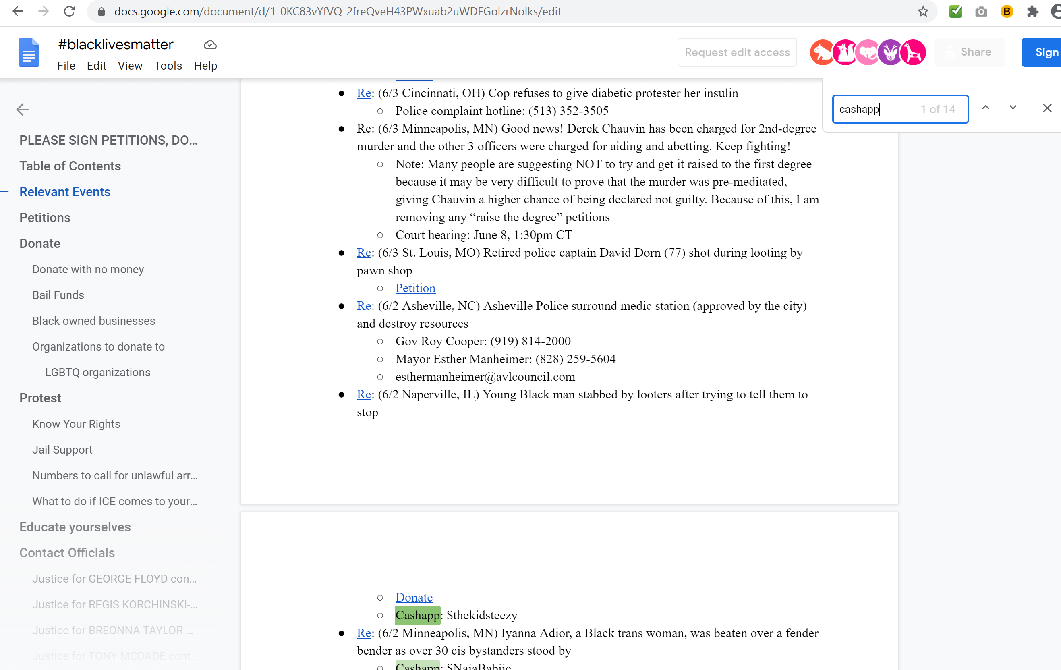Click the browser forward arrow
The image size is (1061, 670).
pos(44,11)
